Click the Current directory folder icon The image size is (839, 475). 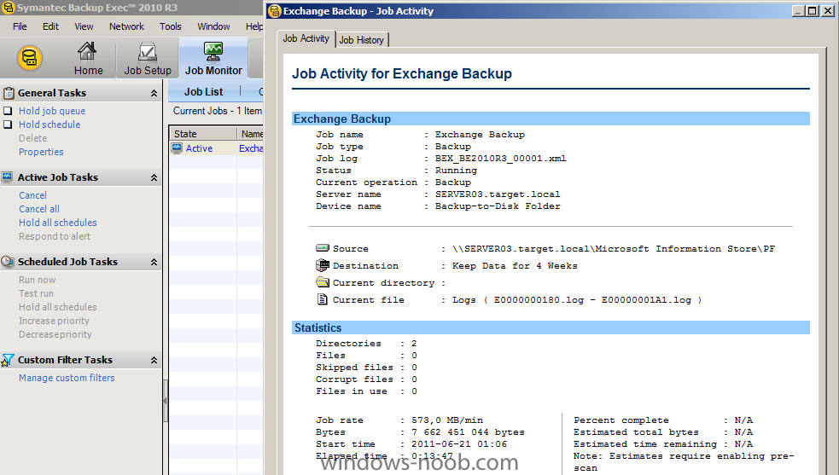323,282
